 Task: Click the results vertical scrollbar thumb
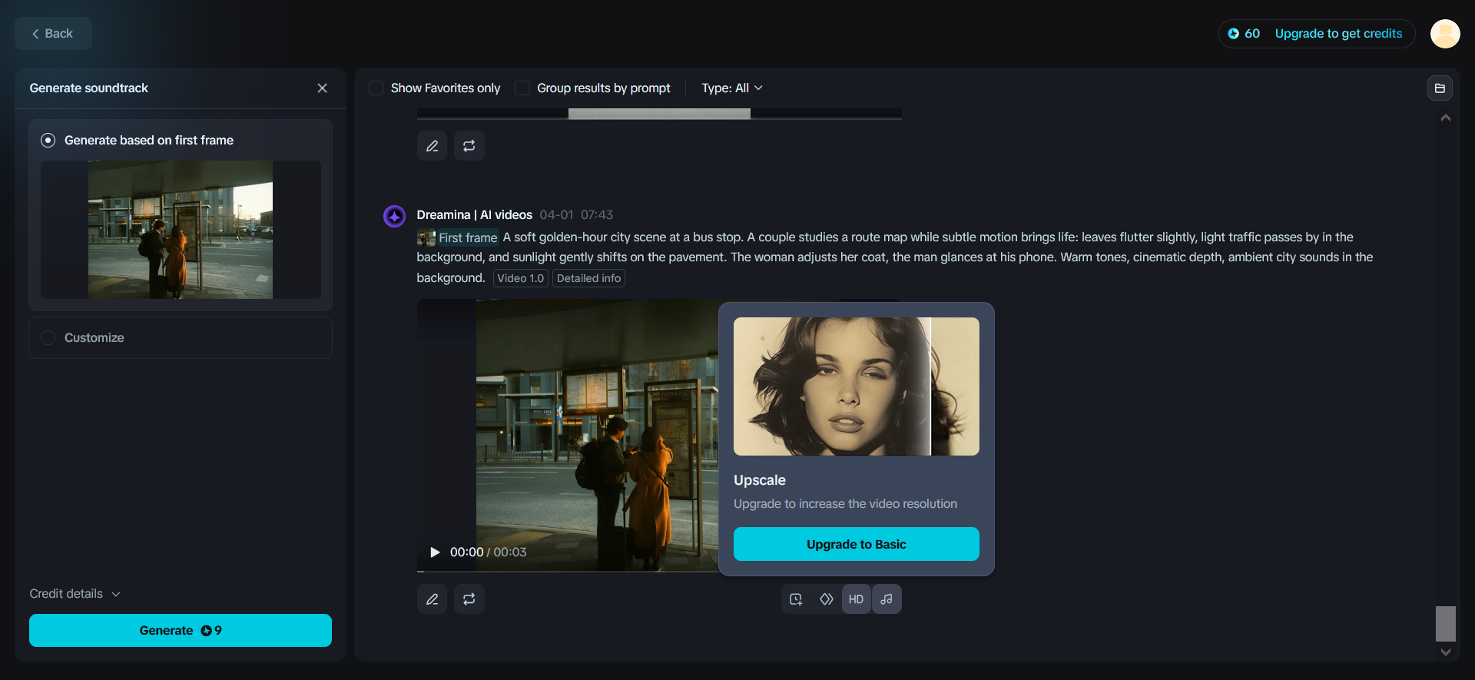click(x=1446, y=624)
